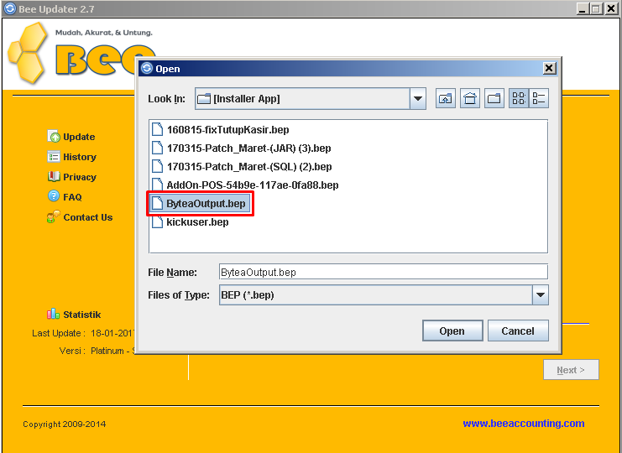Open the Look In [Installer App] combo box

[311, 98]
